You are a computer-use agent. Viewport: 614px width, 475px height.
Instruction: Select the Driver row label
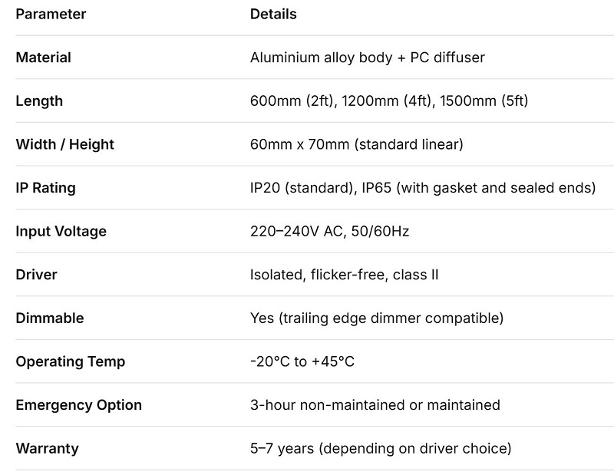(x=36, y=275)
